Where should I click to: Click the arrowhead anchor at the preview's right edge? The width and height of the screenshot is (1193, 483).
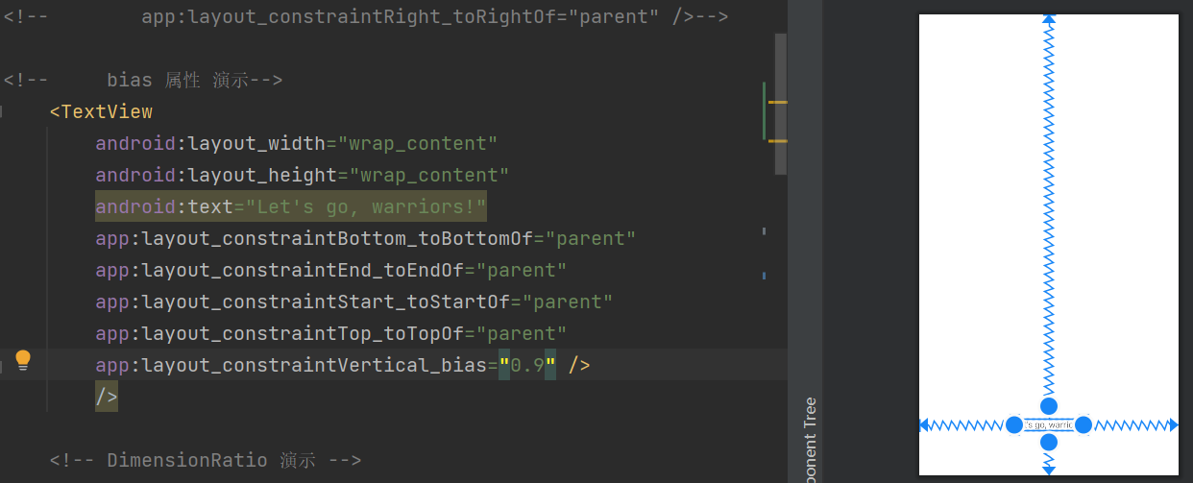click(x=1173, y=424)
